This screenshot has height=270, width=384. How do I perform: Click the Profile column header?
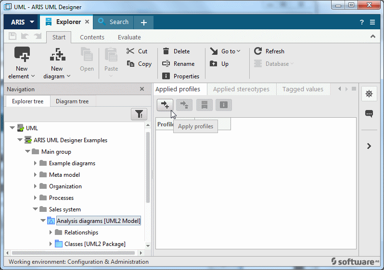point(175,124)
